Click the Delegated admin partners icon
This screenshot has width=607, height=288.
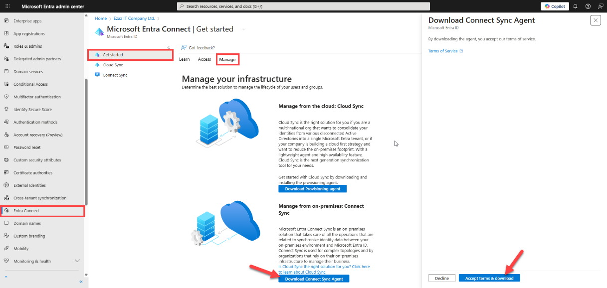click(6, 59)
